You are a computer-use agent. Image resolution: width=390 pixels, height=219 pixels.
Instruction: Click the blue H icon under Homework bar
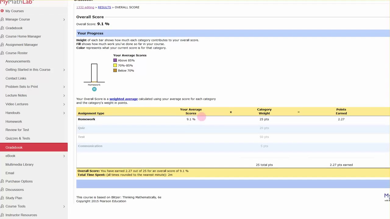[x=94, y=89]
